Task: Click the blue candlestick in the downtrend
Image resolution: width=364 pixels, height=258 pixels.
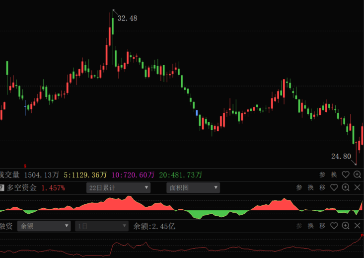Action: click(197, 113)
